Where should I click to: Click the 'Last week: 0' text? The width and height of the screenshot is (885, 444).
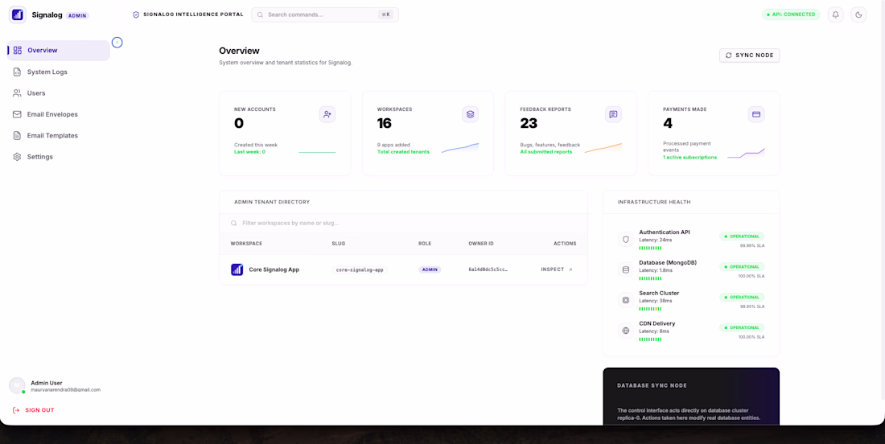coord(249,152)
